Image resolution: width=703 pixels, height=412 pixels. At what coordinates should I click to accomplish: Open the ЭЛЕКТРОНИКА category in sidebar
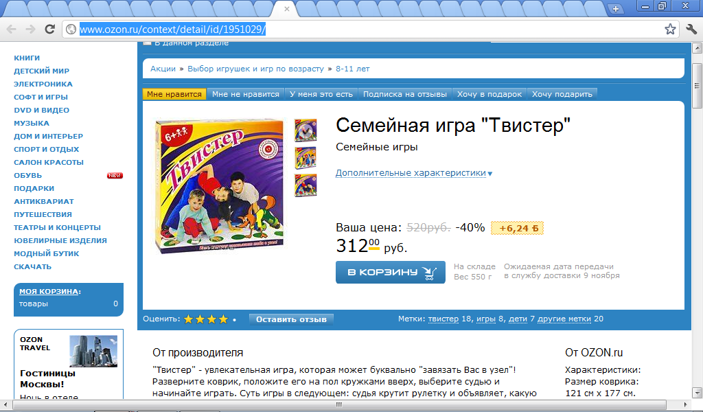point(43,84)
